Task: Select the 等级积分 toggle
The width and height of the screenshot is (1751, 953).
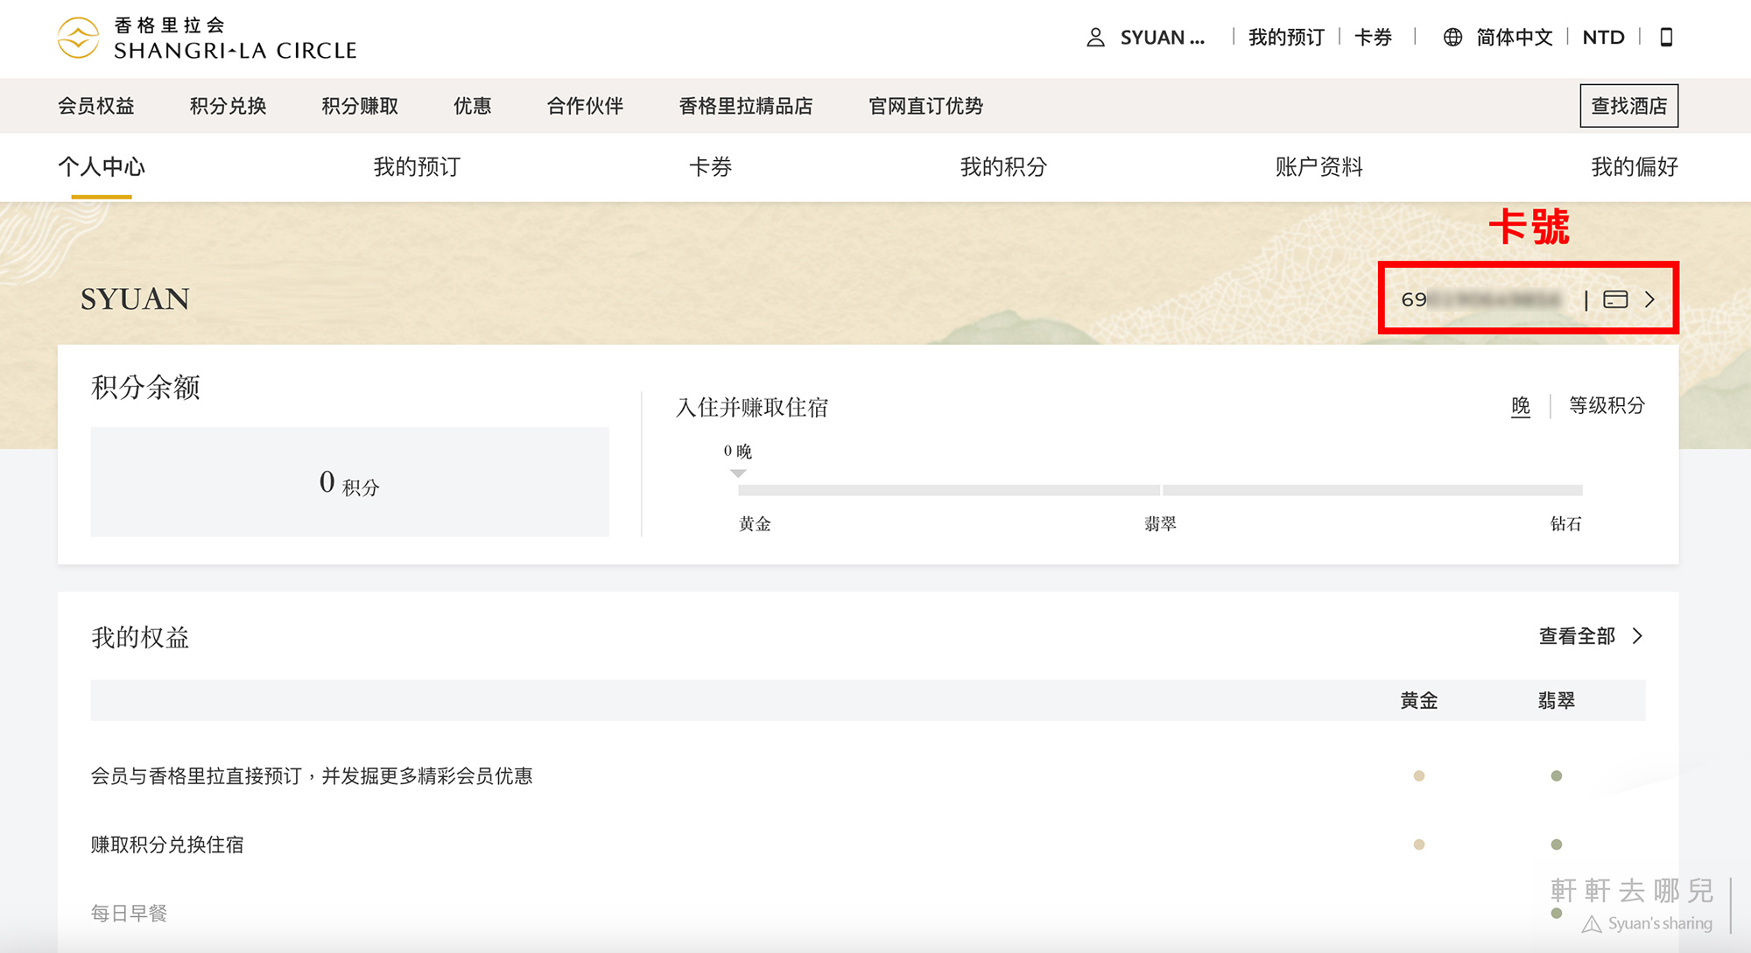Action: pyautogui.click(x=1607, y=406)
